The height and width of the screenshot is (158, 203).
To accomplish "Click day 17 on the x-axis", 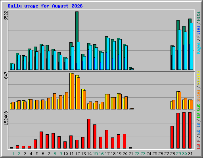I will click(x=107, y=154).
